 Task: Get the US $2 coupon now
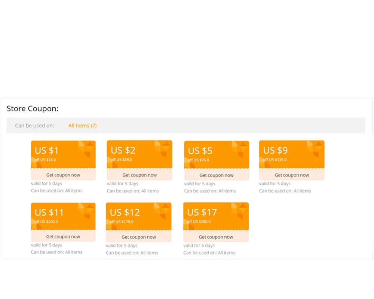click(x=140, y=175)
